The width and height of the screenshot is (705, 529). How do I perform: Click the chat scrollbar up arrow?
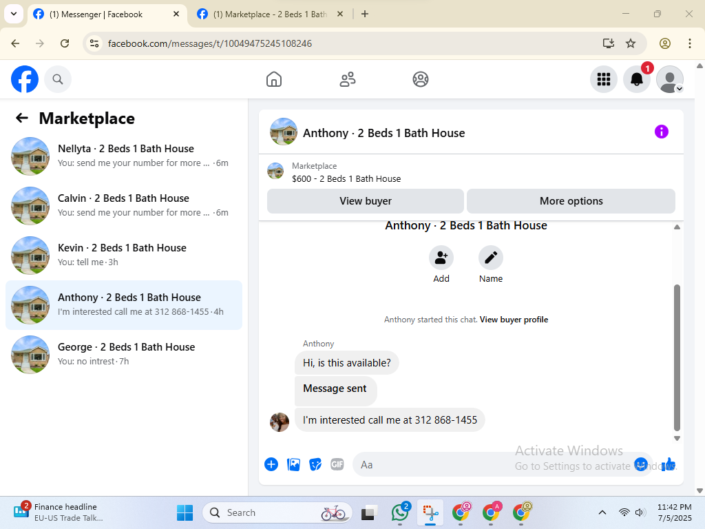point(677,227)
